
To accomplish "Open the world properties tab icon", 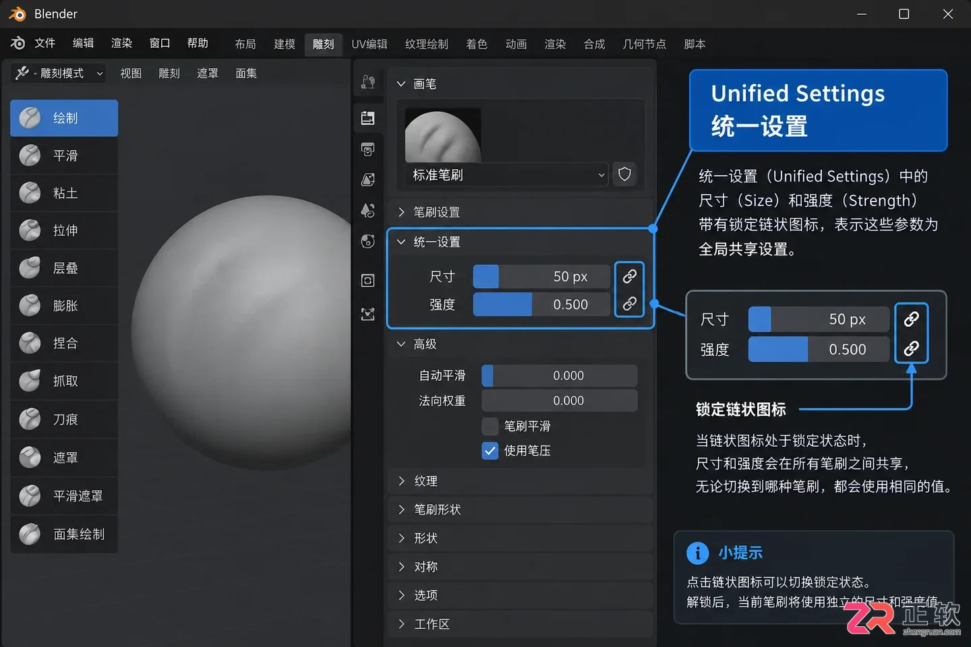I will pos(368,241).
